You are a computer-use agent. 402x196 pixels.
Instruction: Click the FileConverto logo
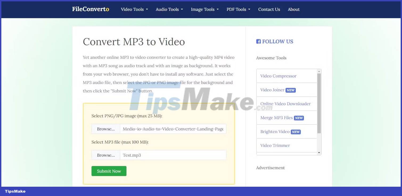pos(90,9)
